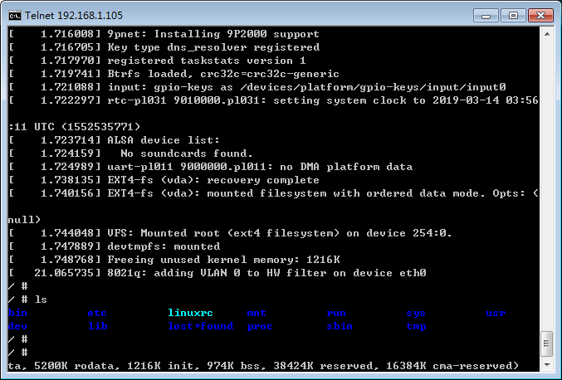Click the scrollbar down arrow
Viewport: 562px width, 380px height.
546,366
